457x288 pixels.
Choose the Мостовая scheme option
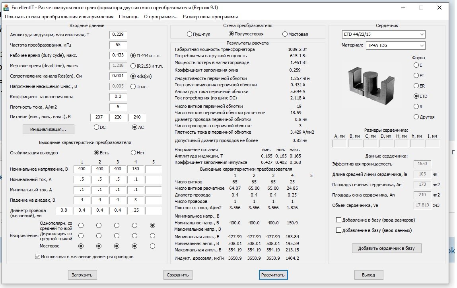coord(285,34)
